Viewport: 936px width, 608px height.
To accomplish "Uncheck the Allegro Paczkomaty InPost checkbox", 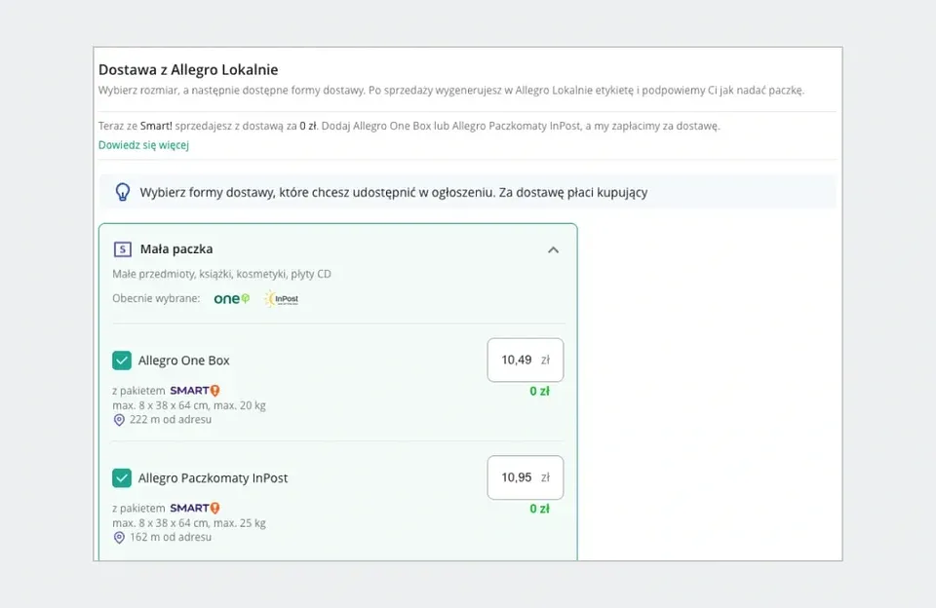I will (x=122, y=478).
